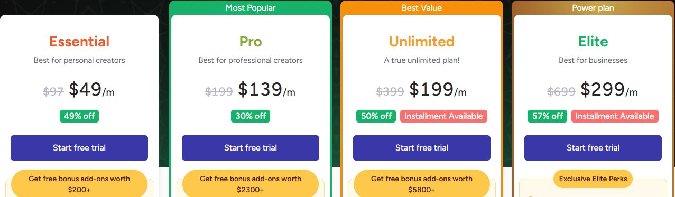Select Installment Available on Unlimited plan

tap(443, 116)
